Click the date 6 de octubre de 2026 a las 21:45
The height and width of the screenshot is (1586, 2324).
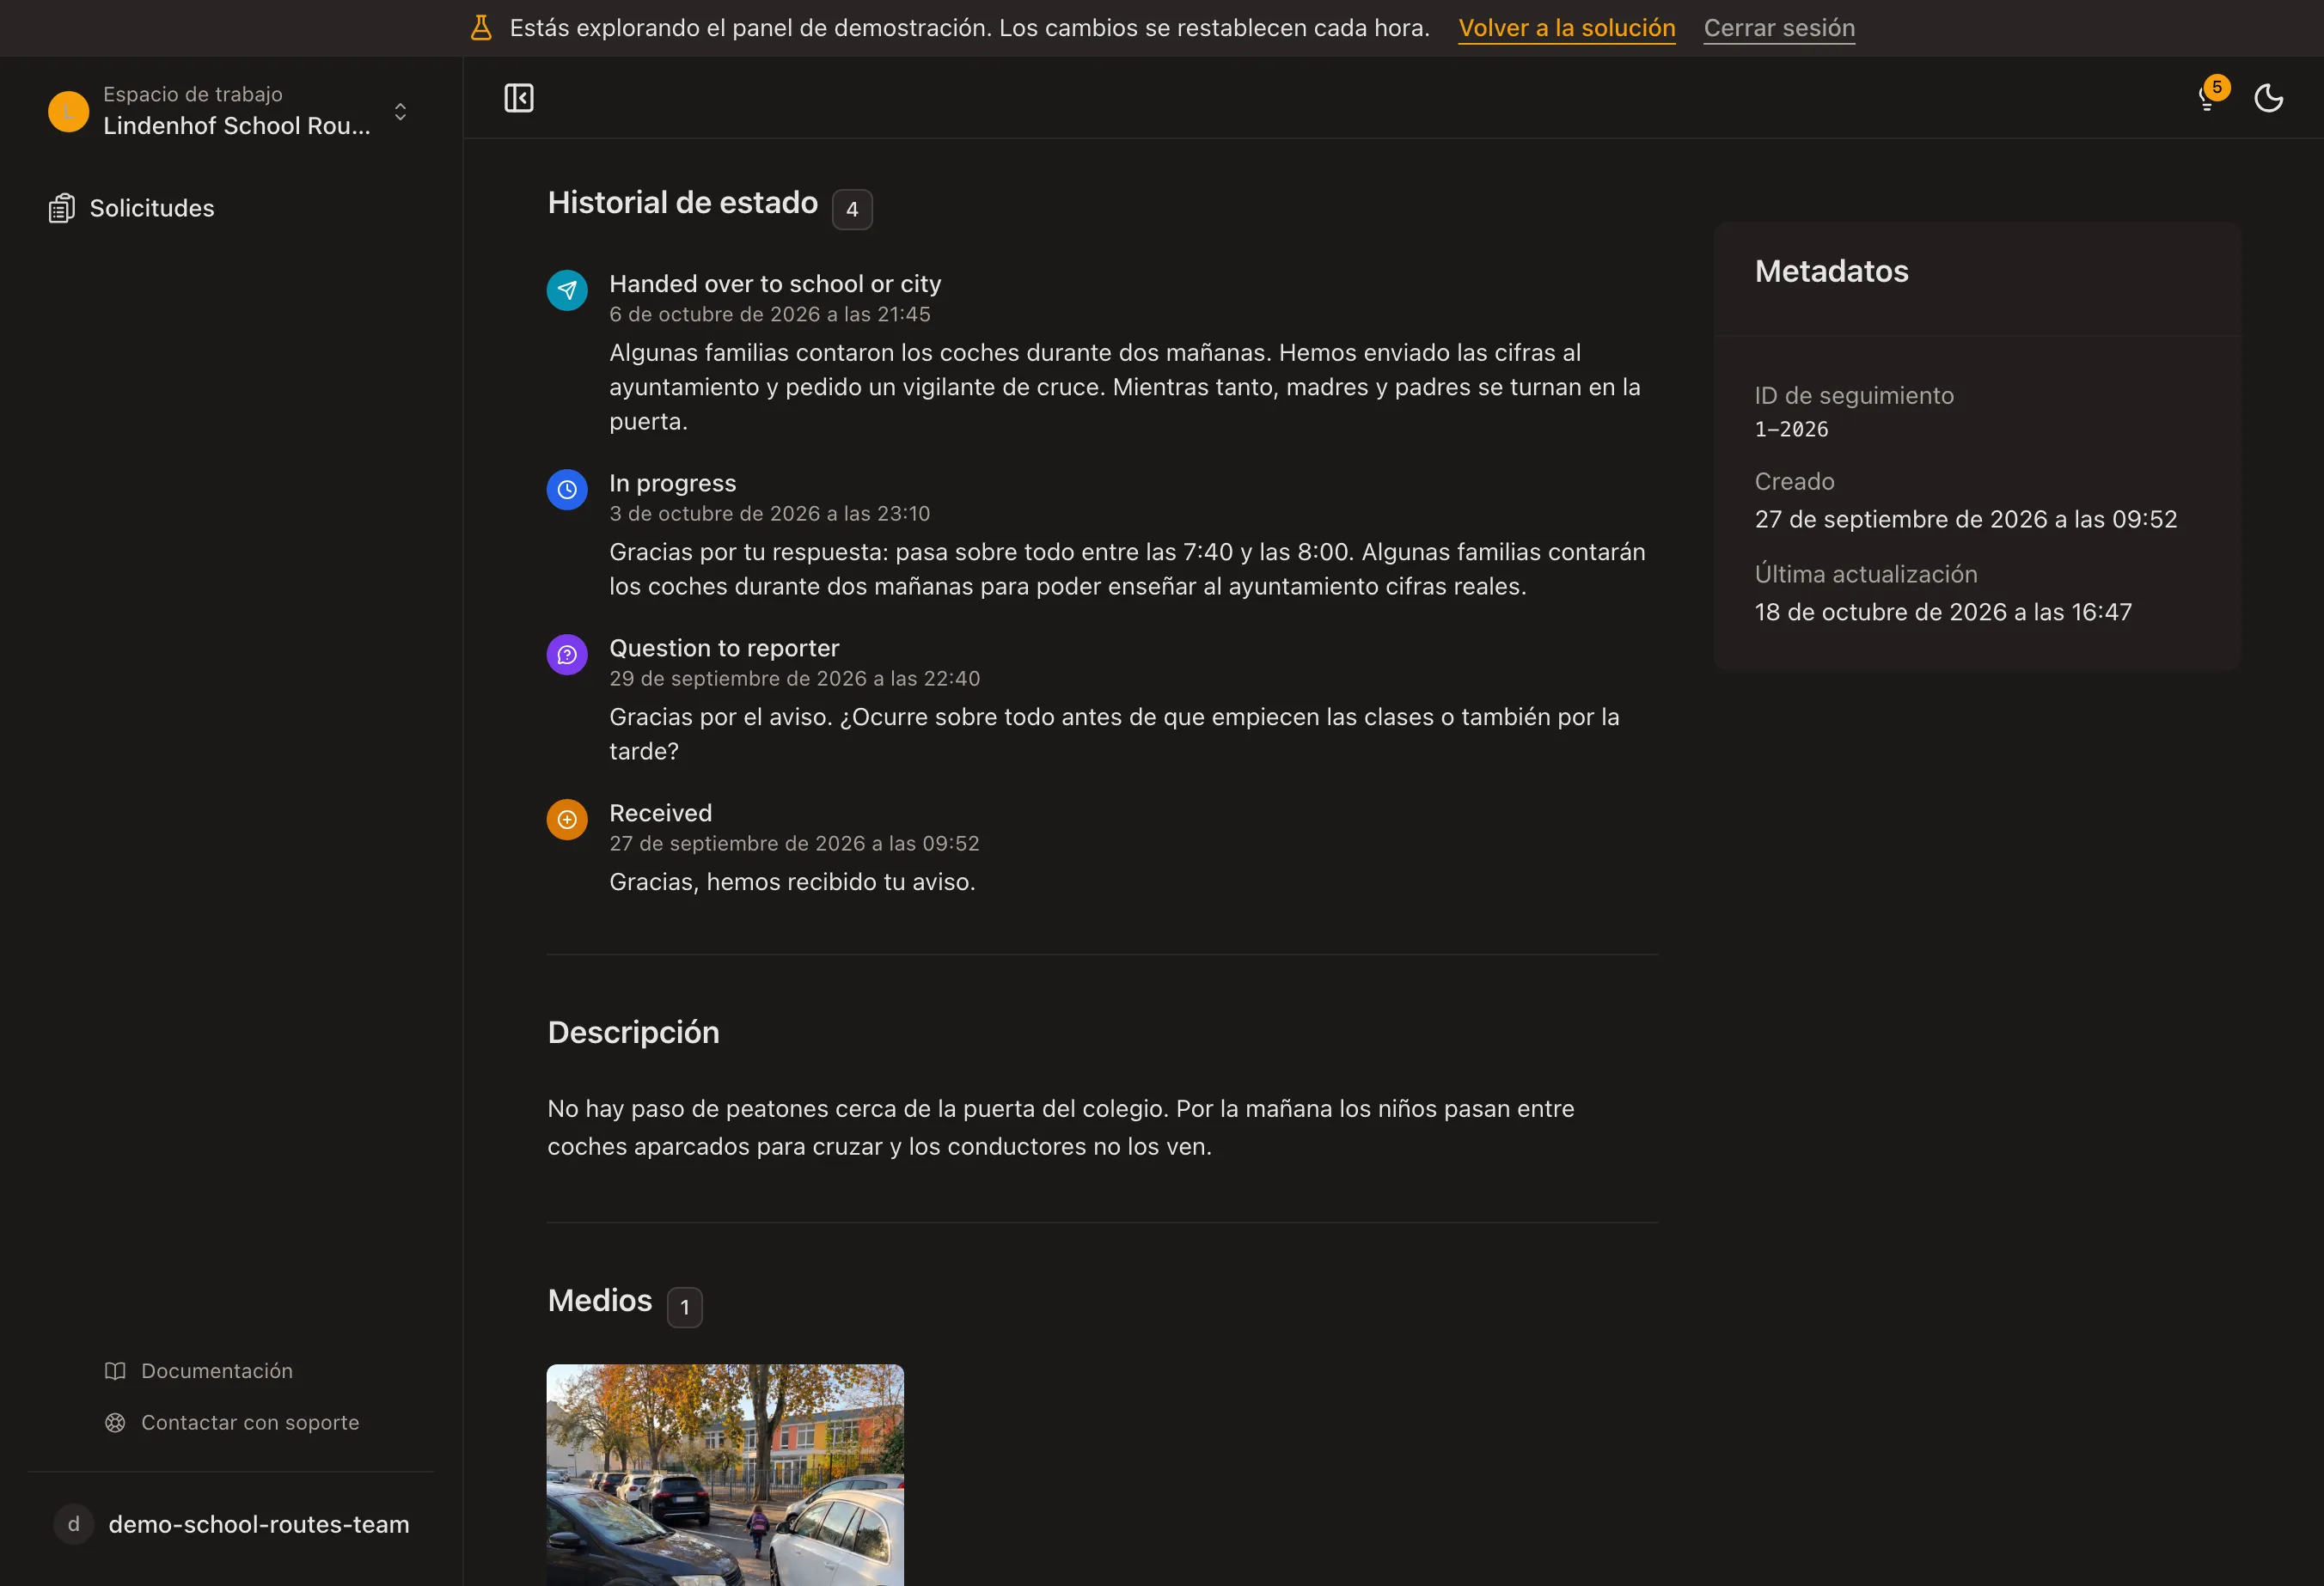pyautogui.click(x=769, y=314)
